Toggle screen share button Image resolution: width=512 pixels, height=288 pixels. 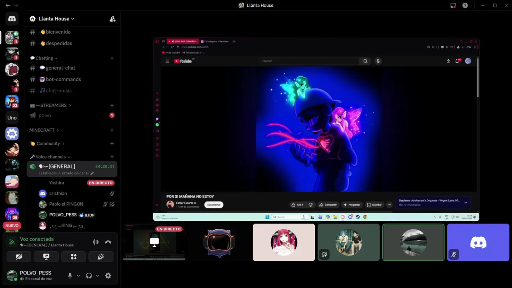pos(46,256)
